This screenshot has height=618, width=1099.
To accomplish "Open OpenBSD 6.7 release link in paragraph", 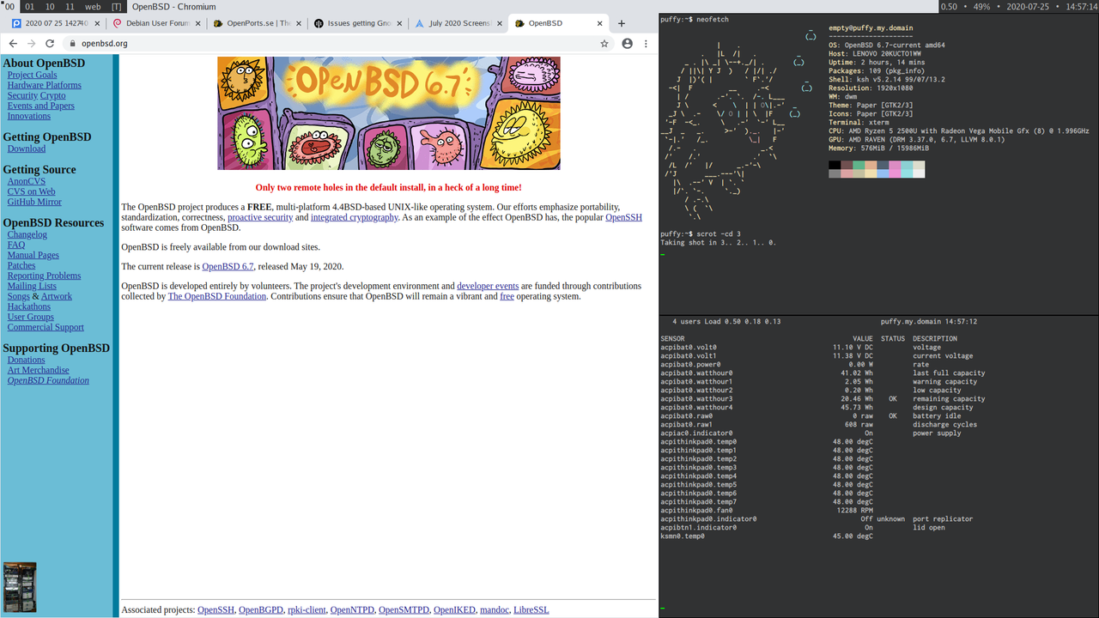I will pos(228,267).
